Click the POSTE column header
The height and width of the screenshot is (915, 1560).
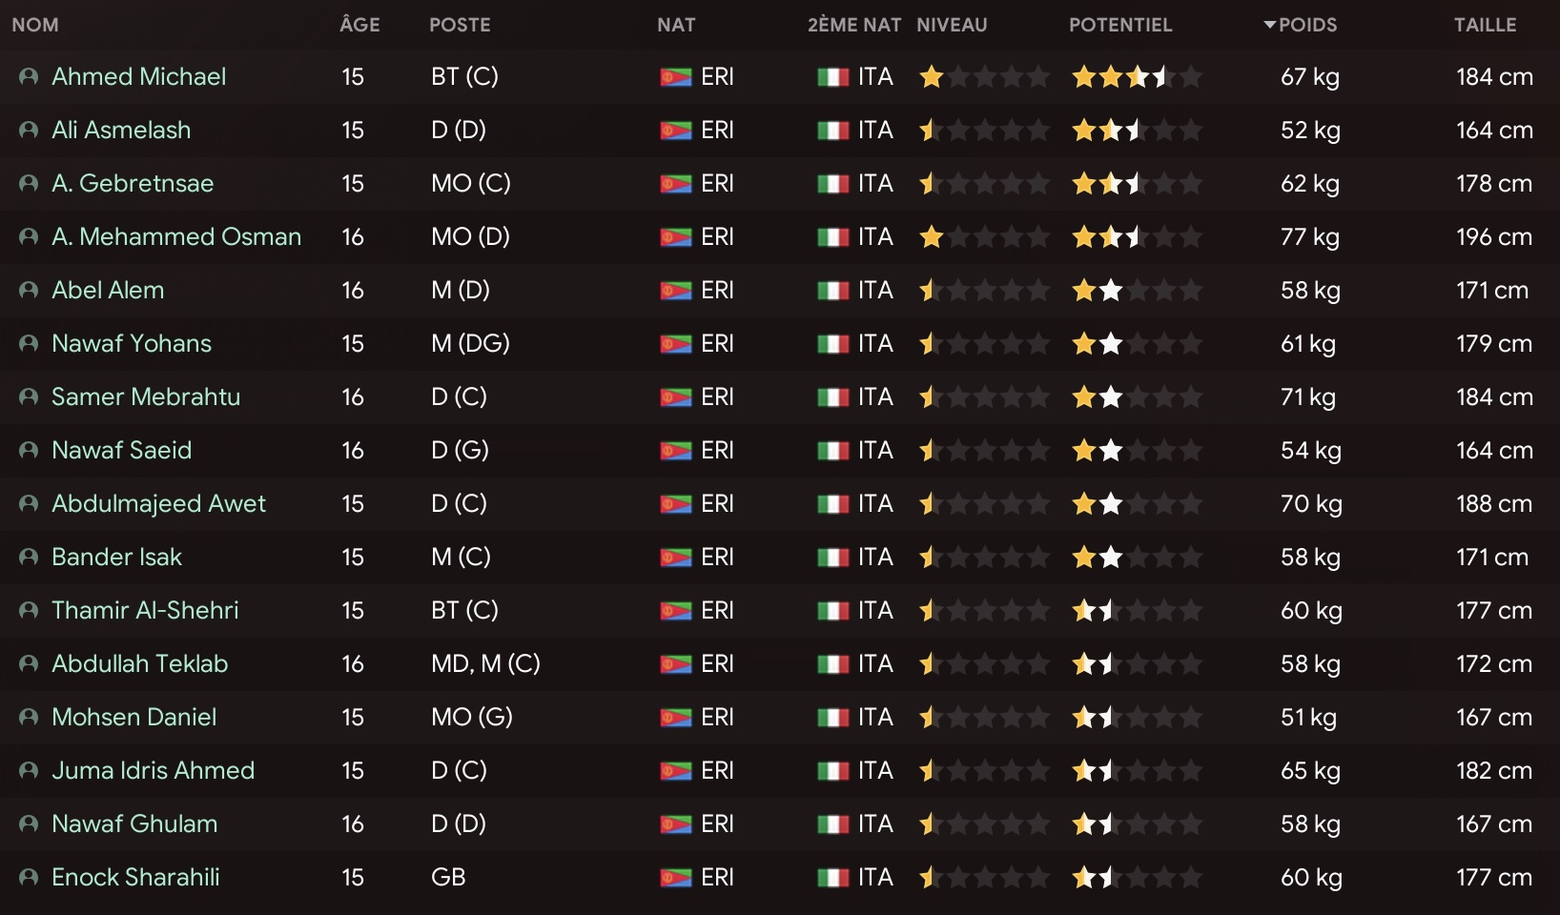pyautogui.click(x=460, y=25)
